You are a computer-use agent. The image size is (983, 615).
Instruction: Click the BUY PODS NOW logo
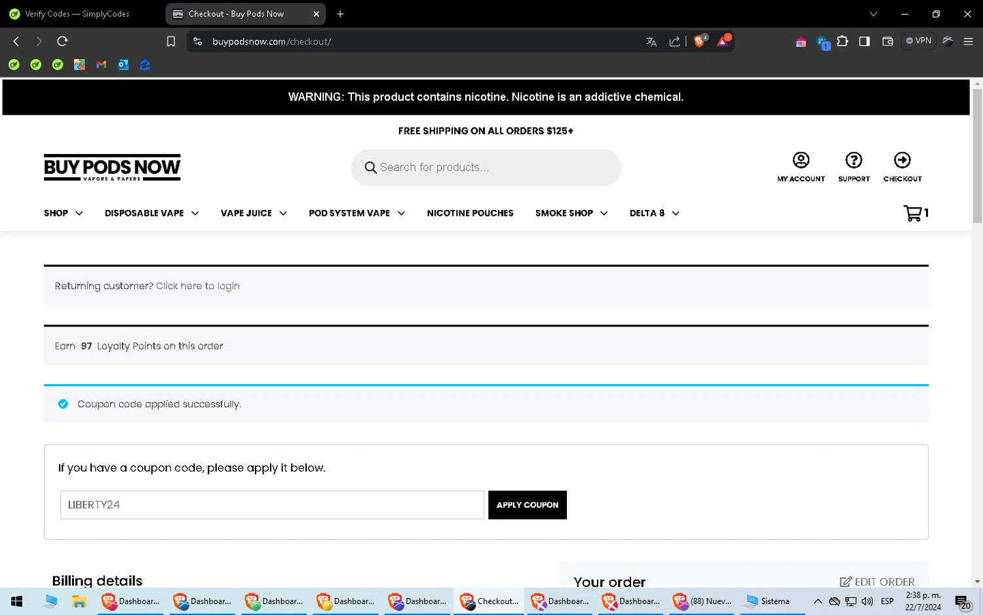coord(112,167)
